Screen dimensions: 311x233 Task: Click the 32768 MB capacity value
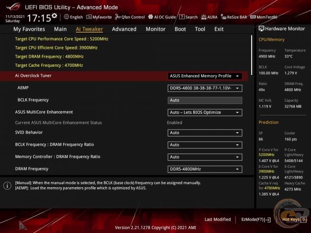click(x=293, y=106)
